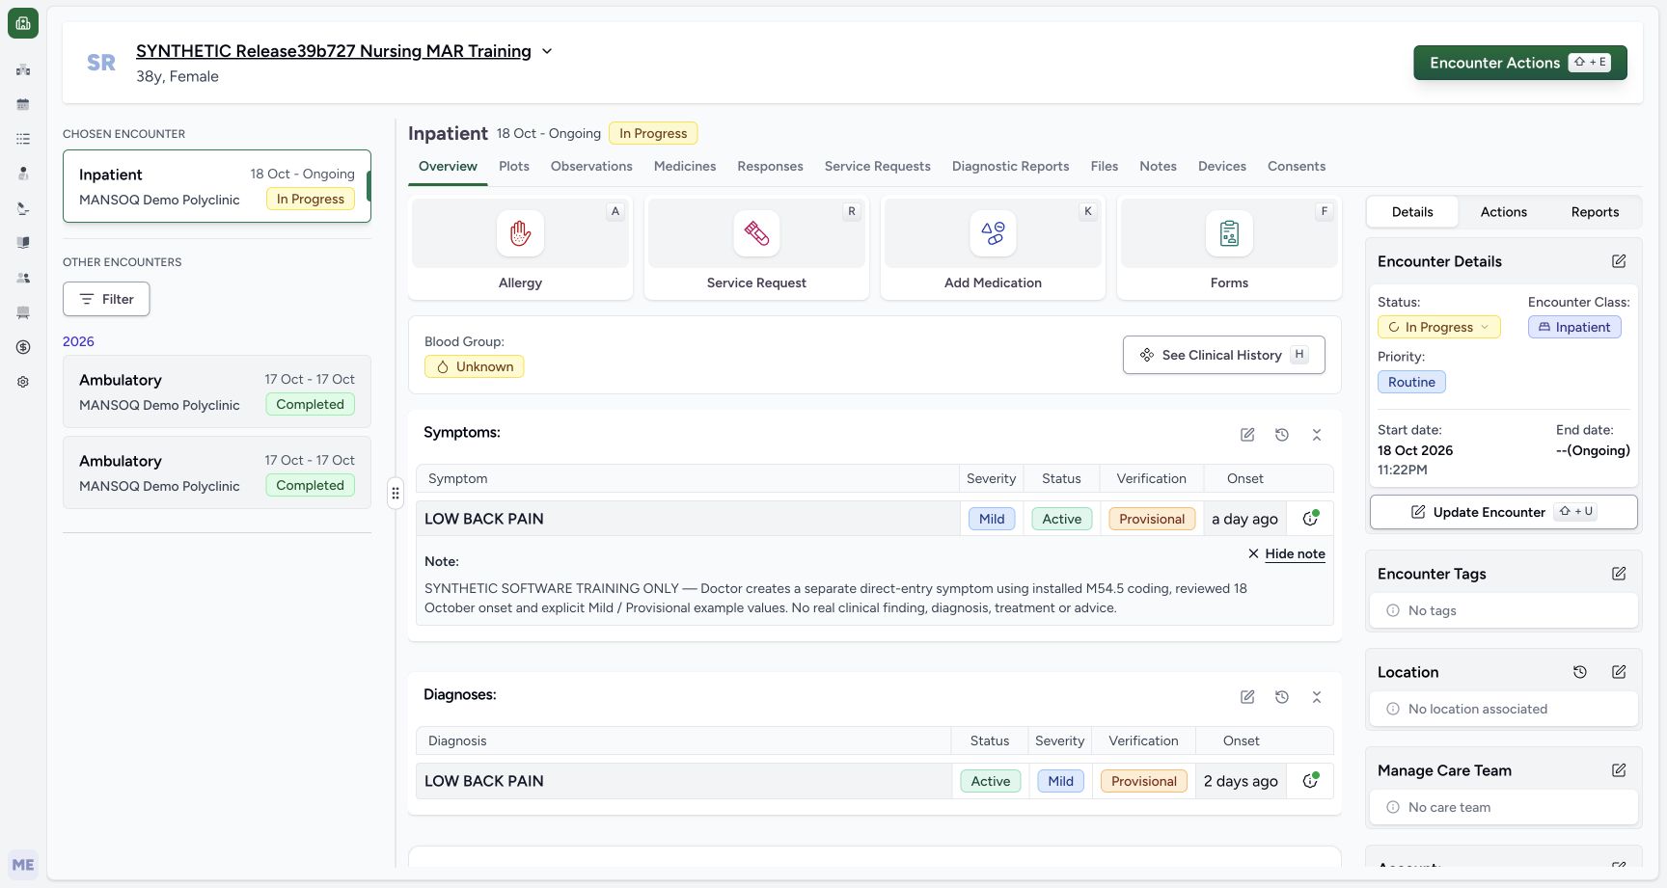Click the Filter button for encounters
1667x888 pixels.
(x=106, y=299)
